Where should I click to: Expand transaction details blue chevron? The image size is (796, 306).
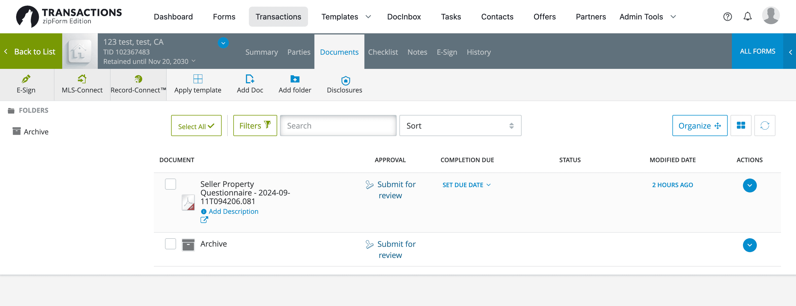pyautogui.click(x=223, y=43)
